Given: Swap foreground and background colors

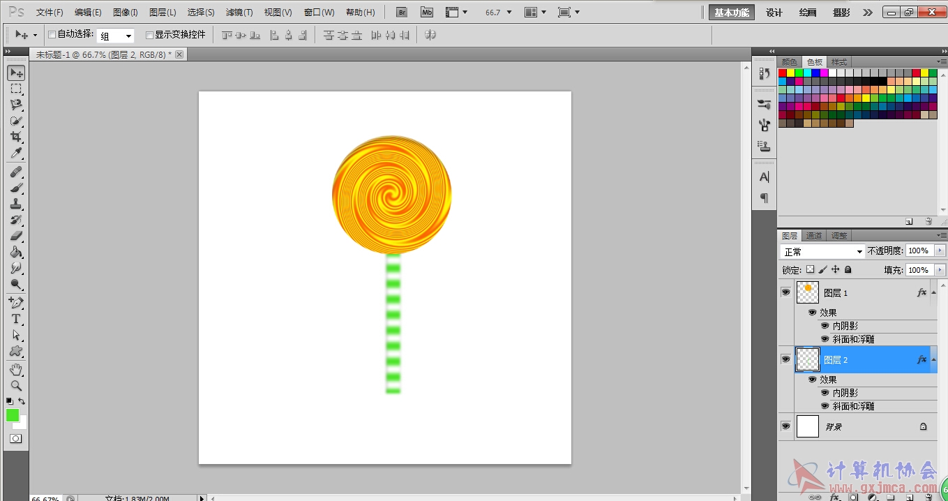Looking at the screenshot, I should pyautogui.click(x=22, y=401).
